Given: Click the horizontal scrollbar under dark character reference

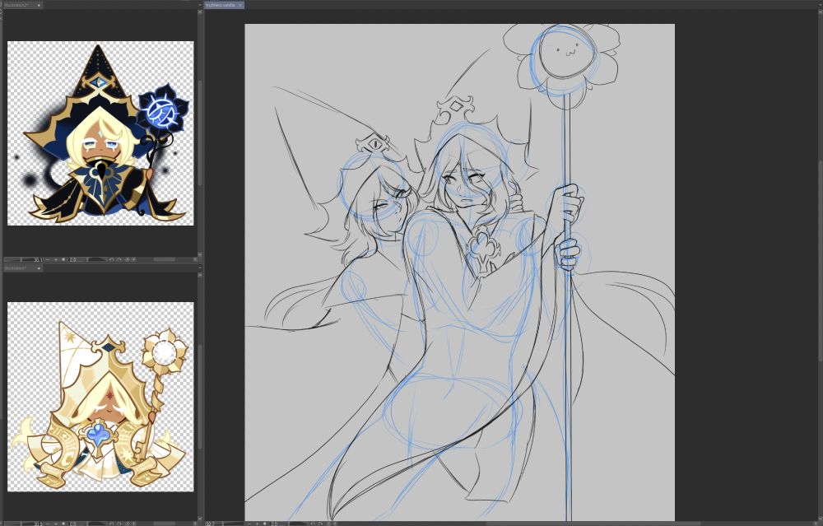Looking at the screenshot, I should point(165,259).
